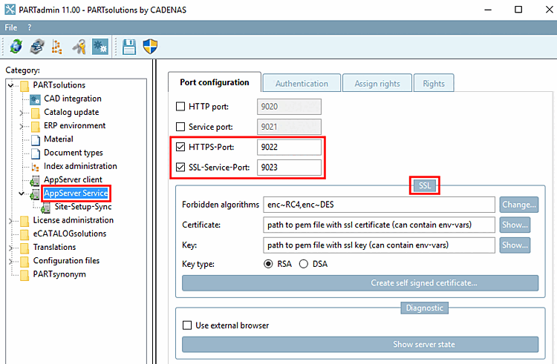Click the orange tree structure toolbar icon
Screen dimensions: 557x364
pyautogui.click(x=57, y=47)
